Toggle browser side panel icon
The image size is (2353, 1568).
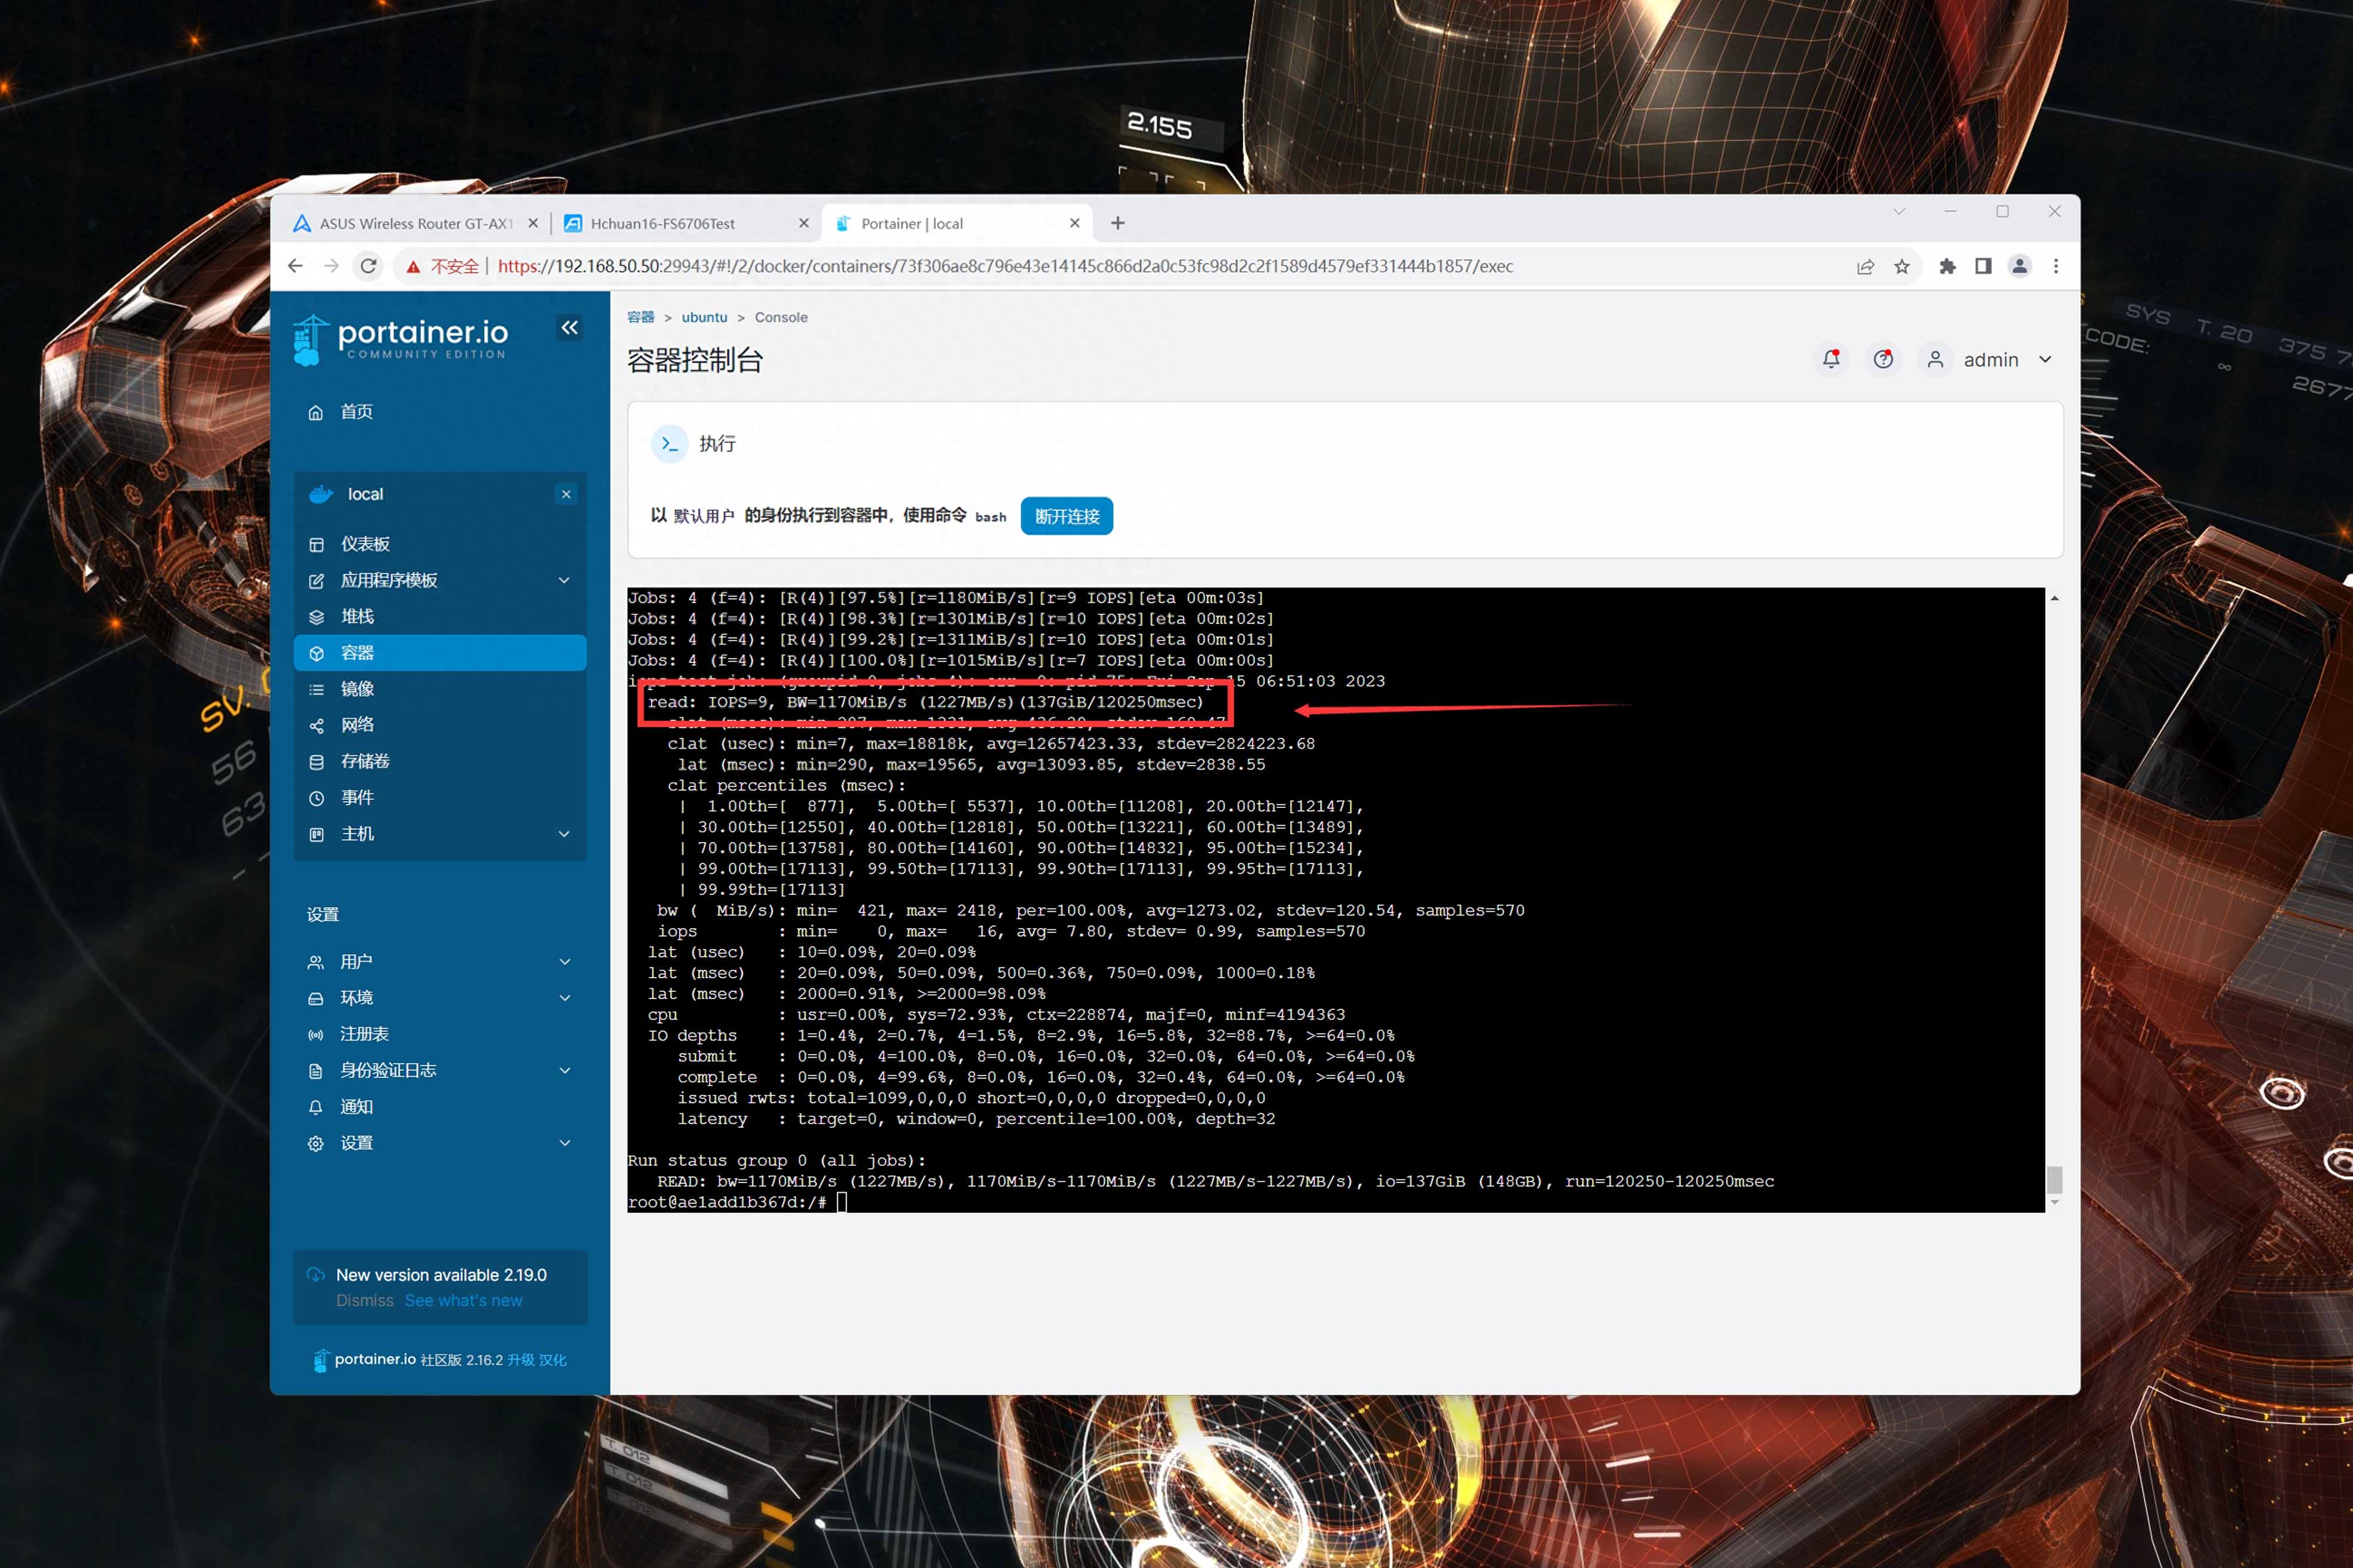1983,266
